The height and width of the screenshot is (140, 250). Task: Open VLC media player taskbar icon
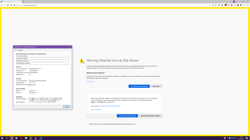36,138
